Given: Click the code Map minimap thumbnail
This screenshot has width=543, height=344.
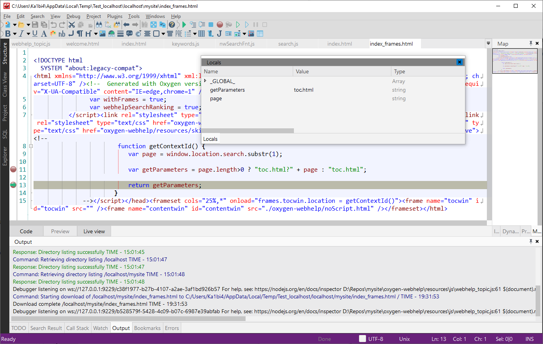Looking at the screenshot, I should 515,61.
